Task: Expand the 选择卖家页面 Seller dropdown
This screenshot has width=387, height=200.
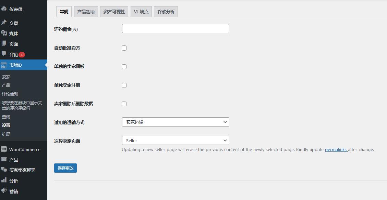Action: (175, 141)
